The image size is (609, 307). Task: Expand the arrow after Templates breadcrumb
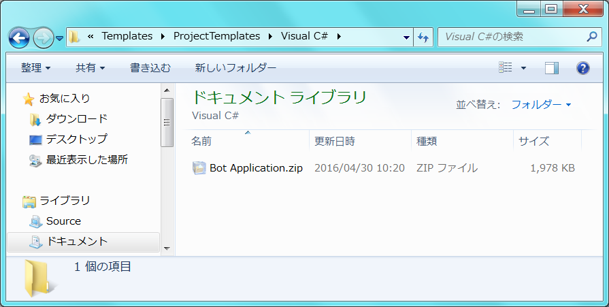pyautogui.click(x=163, y=37)
